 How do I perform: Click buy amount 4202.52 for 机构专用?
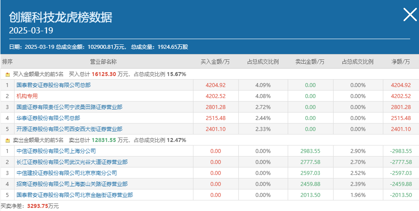point(215,96)
